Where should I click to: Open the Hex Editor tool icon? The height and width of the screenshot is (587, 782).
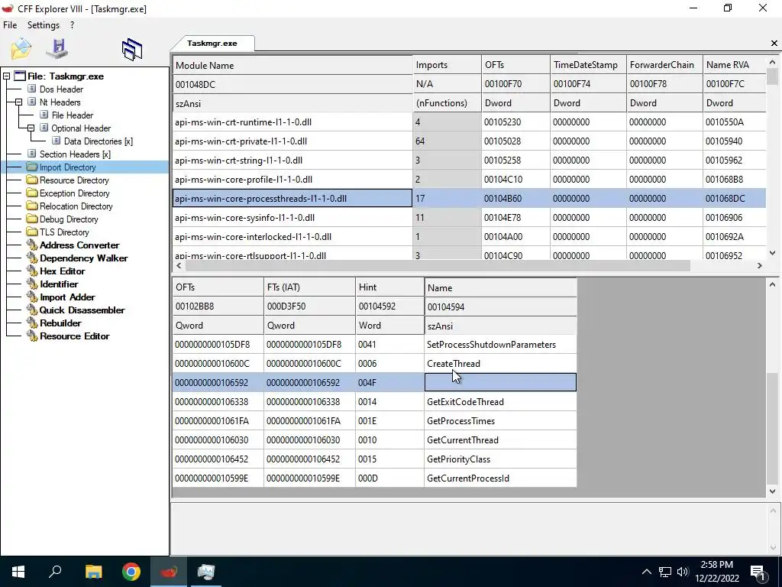[32, 271]
